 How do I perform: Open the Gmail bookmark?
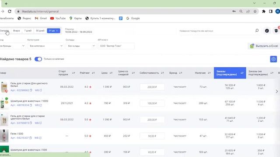41,18
